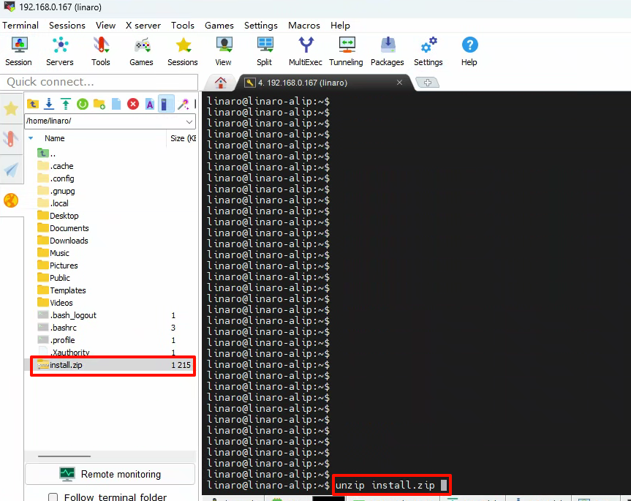This screenshot has width=631, height=501.
Task: Select the Desktop folder
Action: (58, 216)
